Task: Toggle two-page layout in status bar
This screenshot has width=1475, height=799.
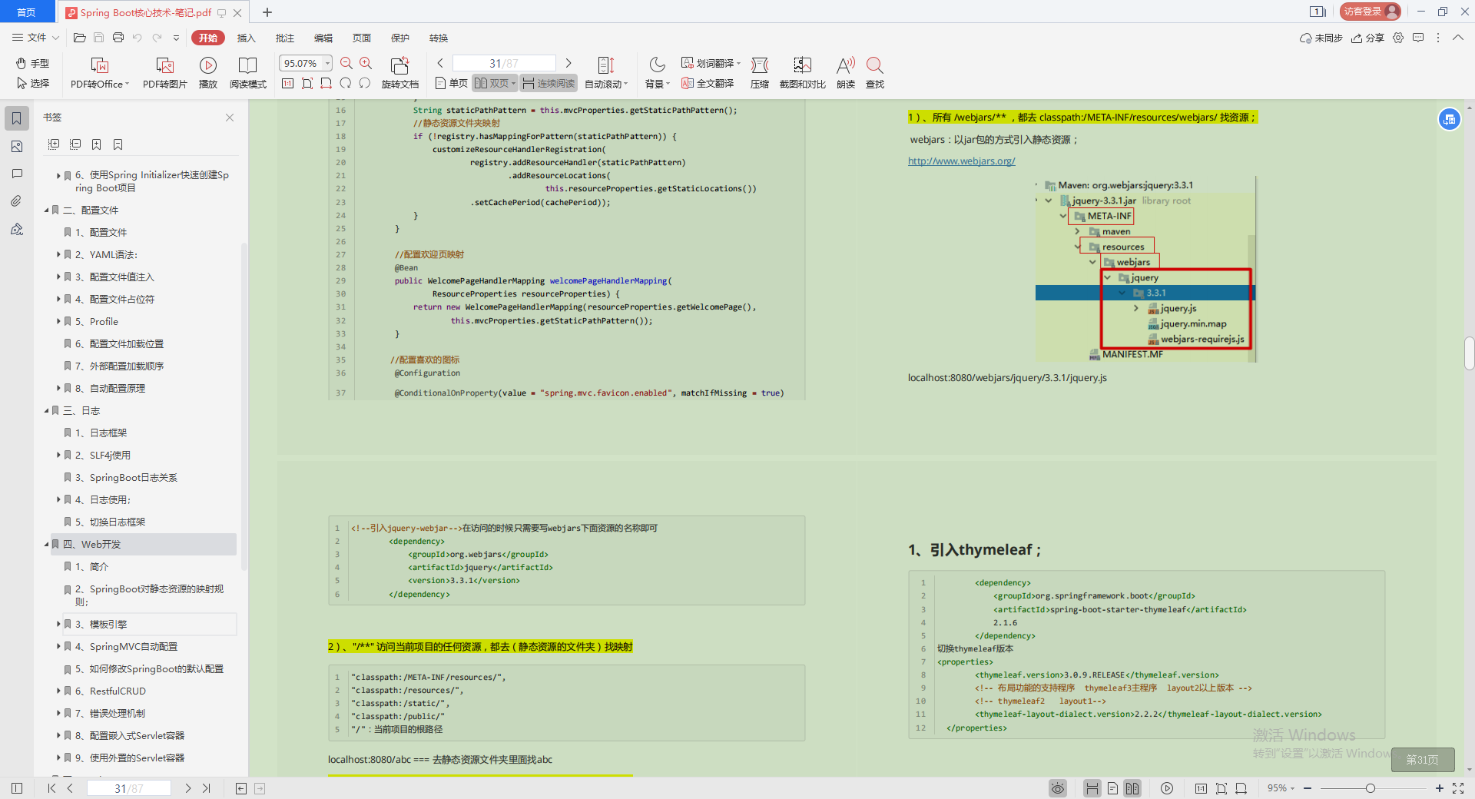Action: (x=1132, y=788)
